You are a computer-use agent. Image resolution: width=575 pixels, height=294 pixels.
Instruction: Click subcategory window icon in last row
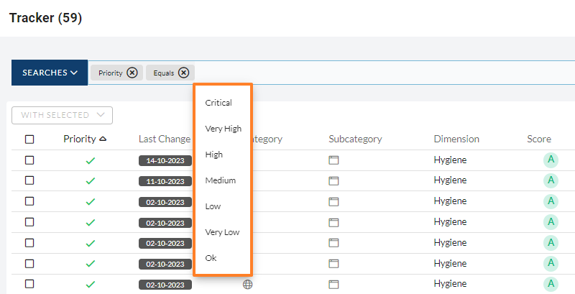coord(333,285)
